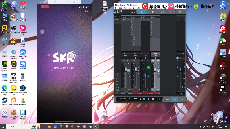The width and height of the screenshot is (230, 129).
Task: Click the transport Record button
Action: tap(153, 99)
